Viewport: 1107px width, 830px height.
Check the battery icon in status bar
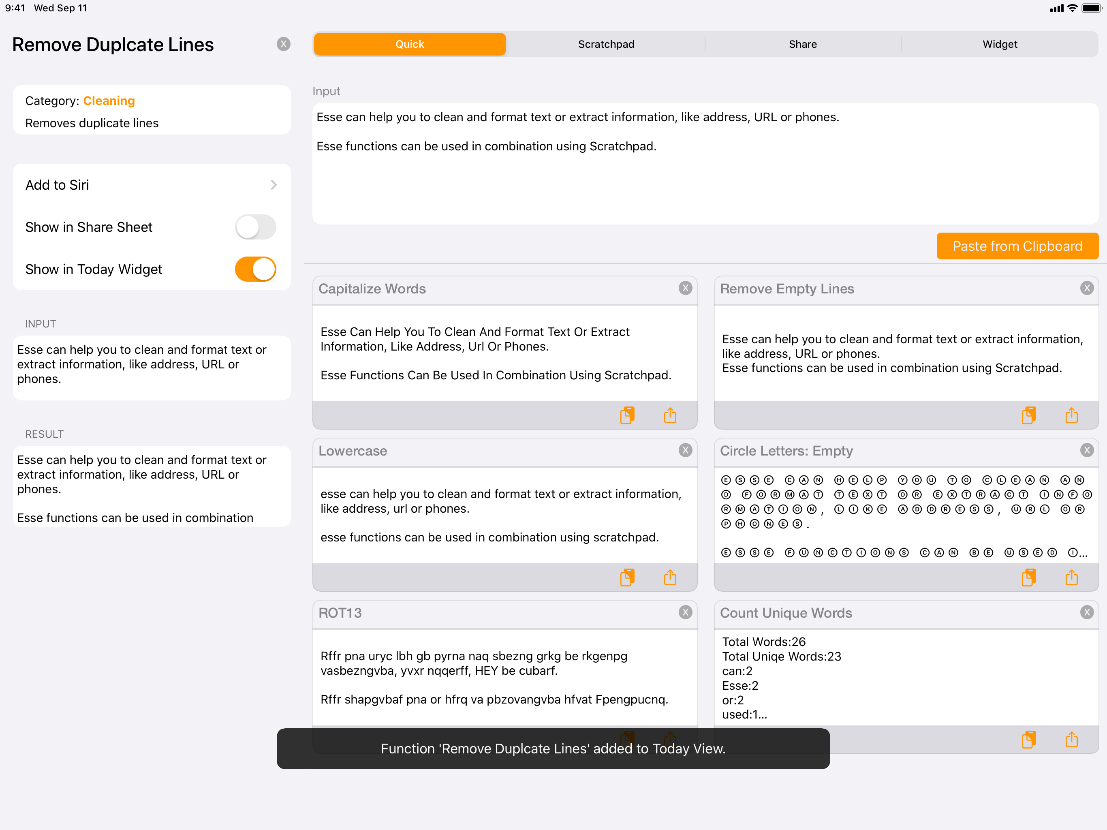pos(1092,8)
